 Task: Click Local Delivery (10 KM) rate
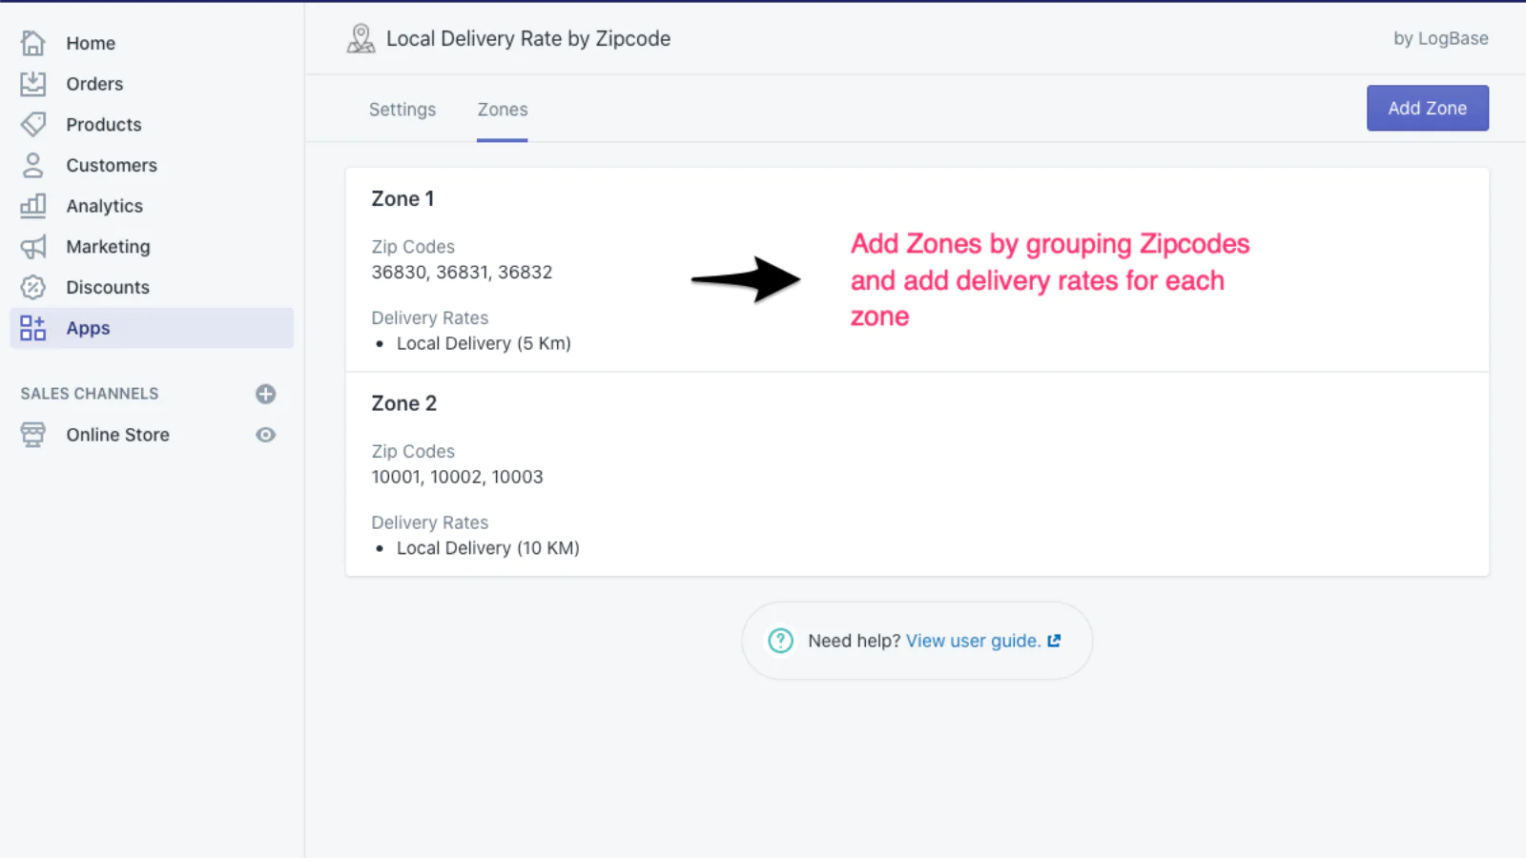click(x=488, y=548)
